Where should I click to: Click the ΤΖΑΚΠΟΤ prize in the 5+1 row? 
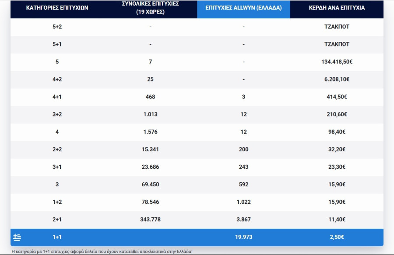coord(337,44)
